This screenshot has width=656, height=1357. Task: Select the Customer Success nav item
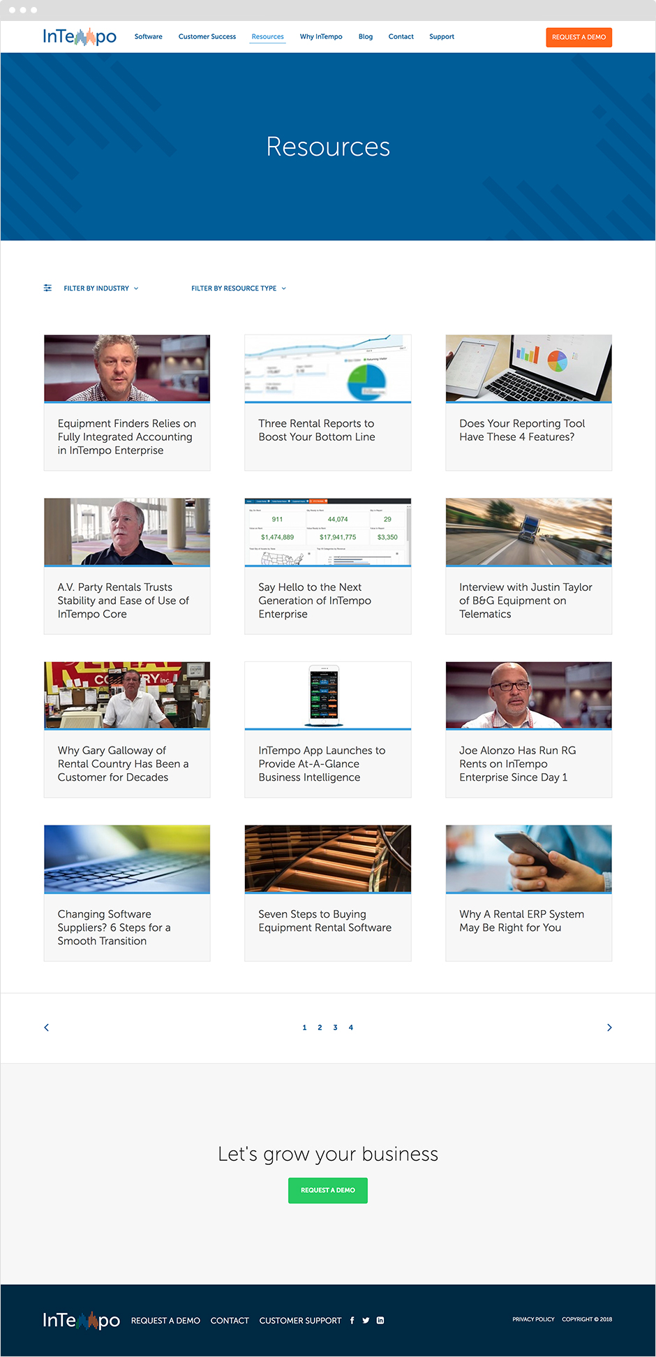pyautogui.click(x=207, y=36)
